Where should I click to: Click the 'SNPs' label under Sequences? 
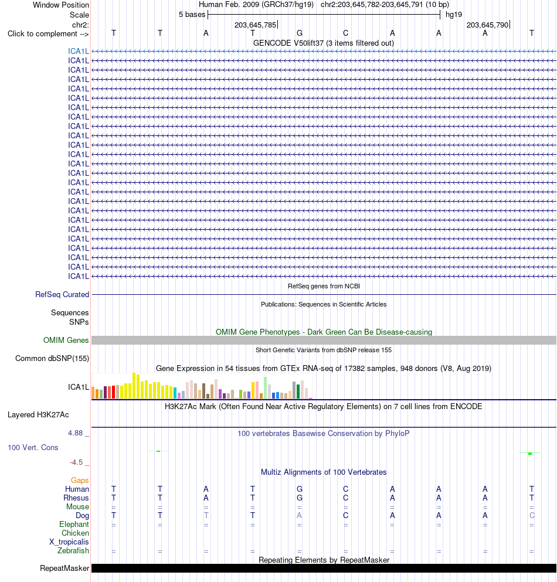(79, 322)
